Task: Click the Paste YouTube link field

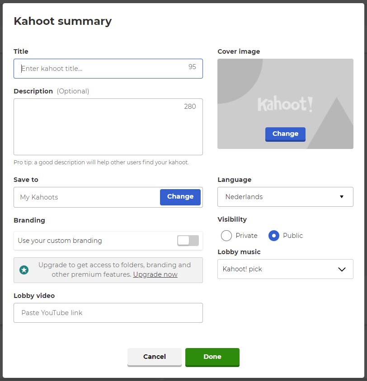Action: click(x=108, y=313)
